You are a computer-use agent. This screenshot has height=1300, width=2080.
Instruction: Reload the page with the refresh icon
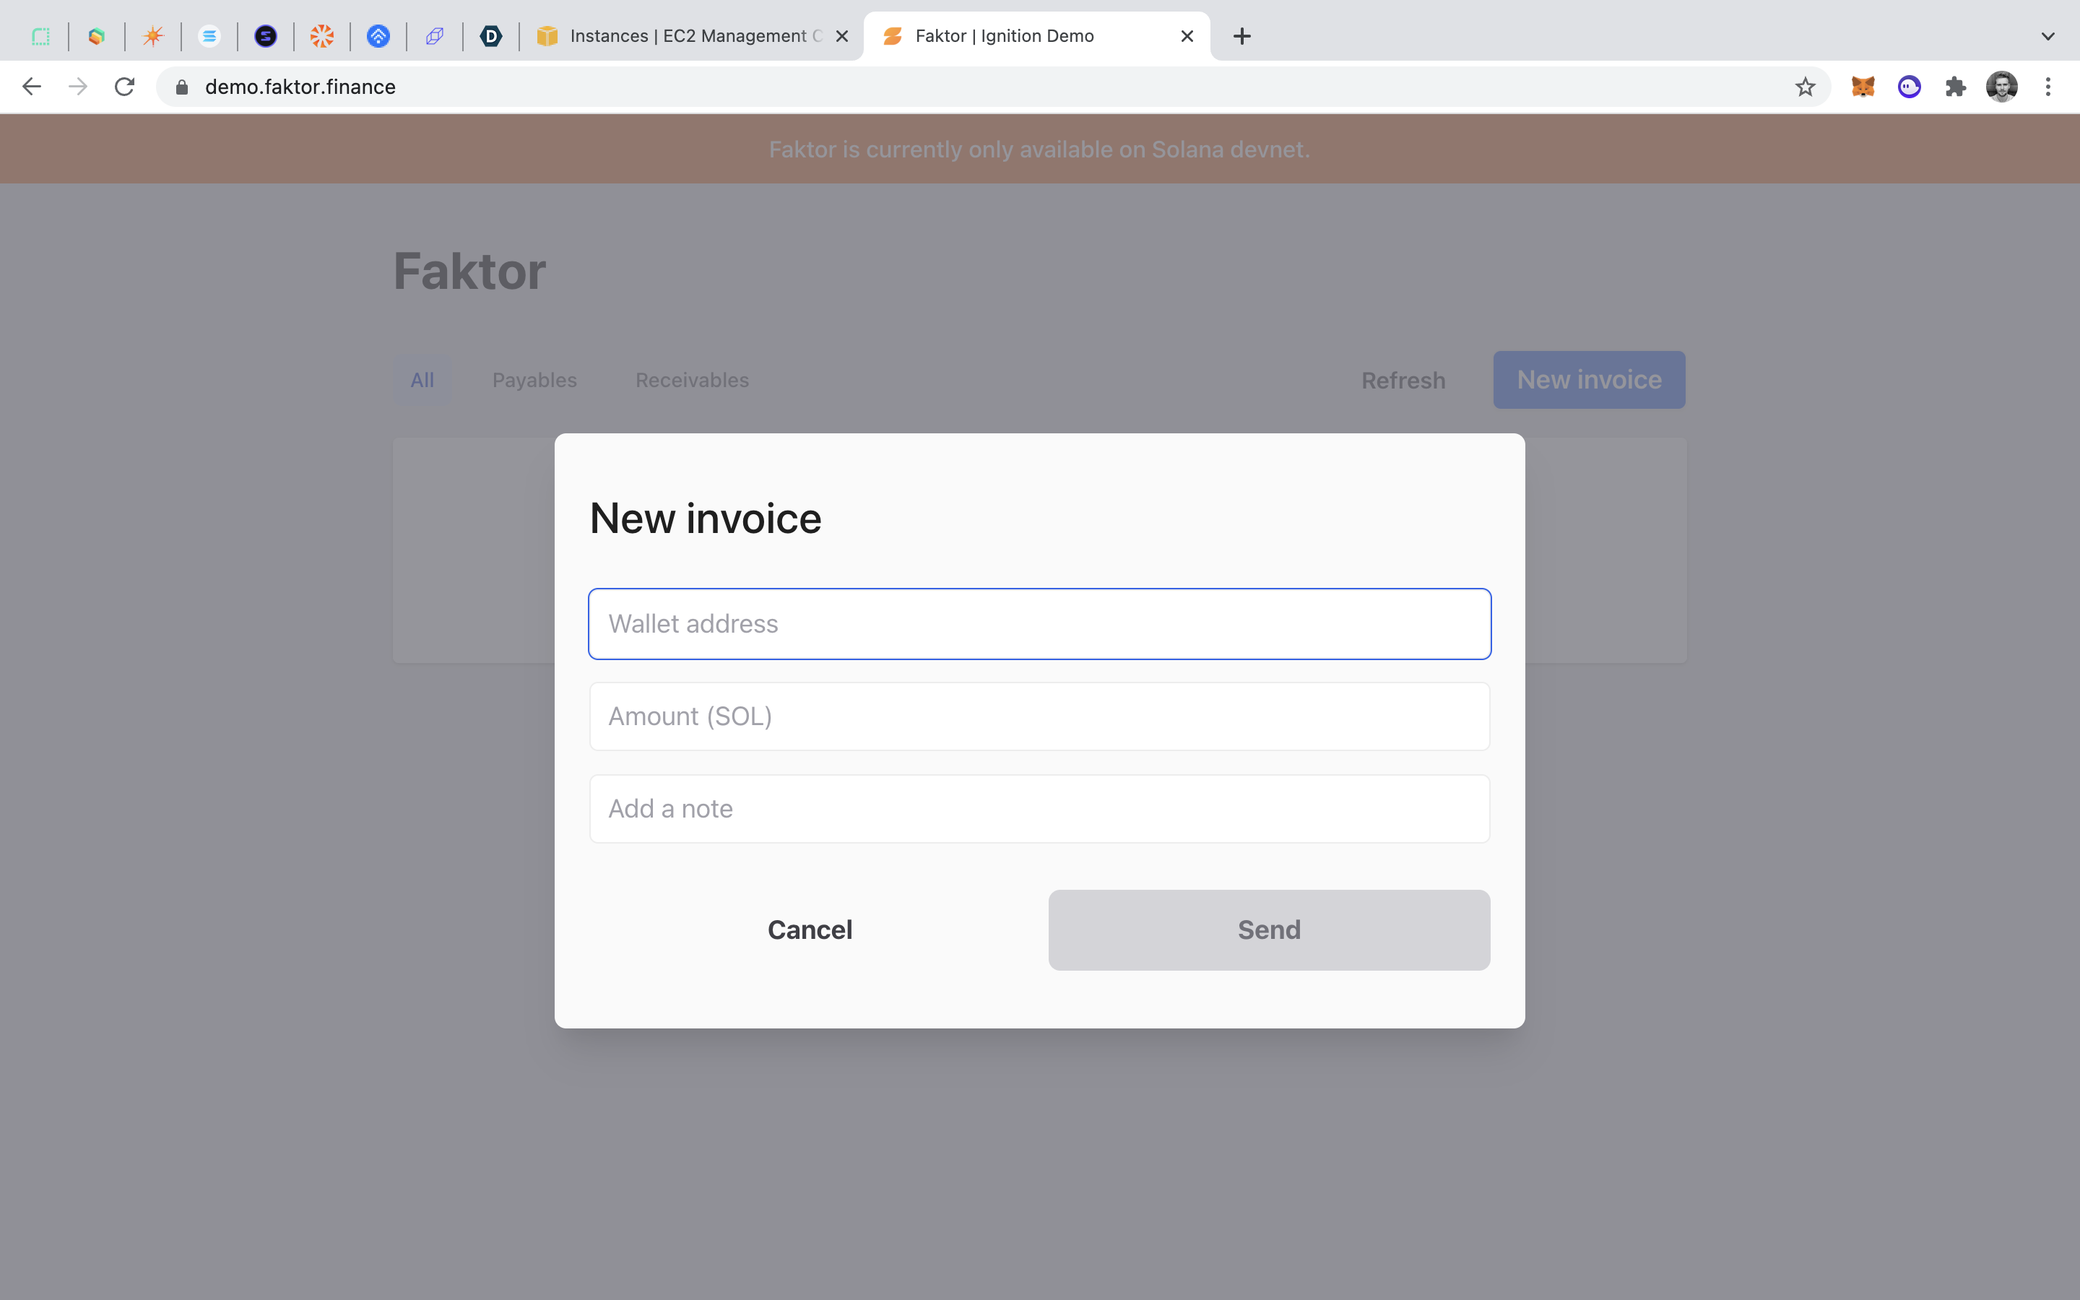click(x=125, y=87)
